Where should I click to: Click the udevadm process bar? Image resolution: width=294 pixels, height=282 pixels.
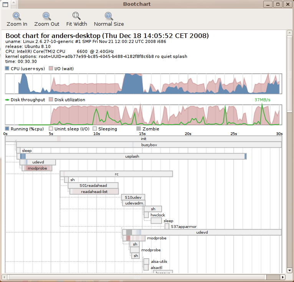pyautogui.click(x=134, y=203)
